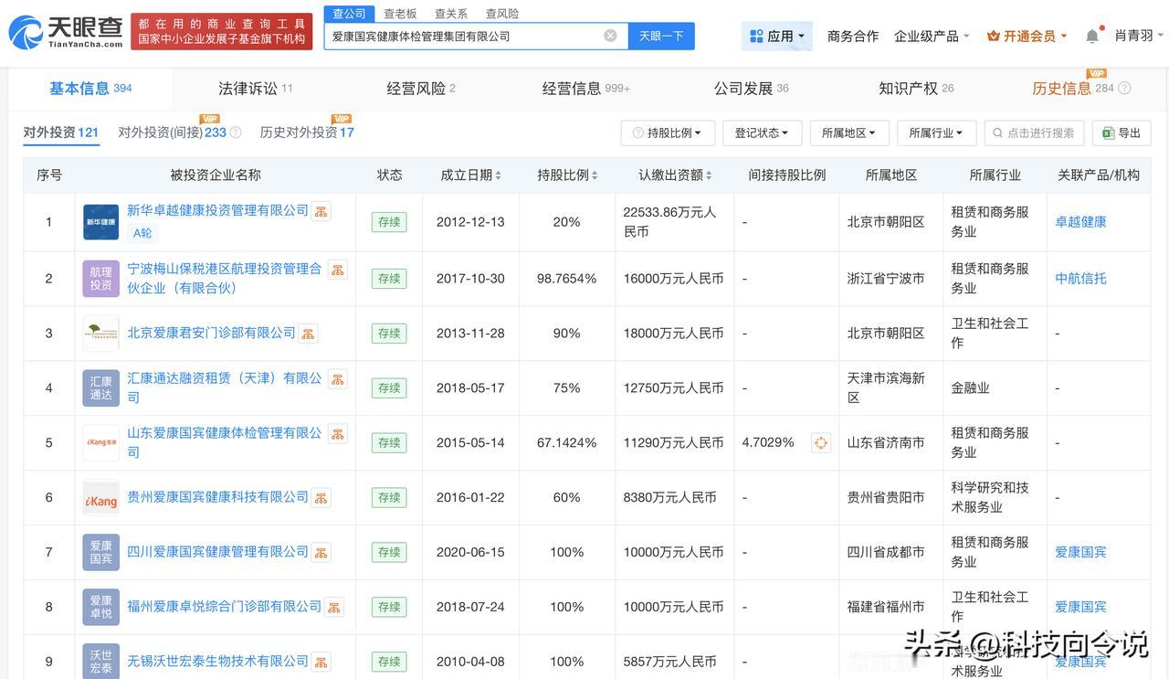Click equity structure icon beside 新华卓越健康投资管理有限公司
The height and width of the screenshot is (679, 1169).
click(x=321, y=211)
